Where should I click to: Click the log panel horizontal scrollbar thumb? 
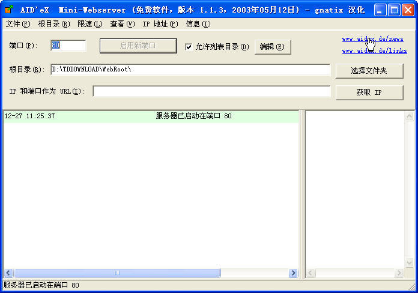pyautogui.click(x=117, y=273)
